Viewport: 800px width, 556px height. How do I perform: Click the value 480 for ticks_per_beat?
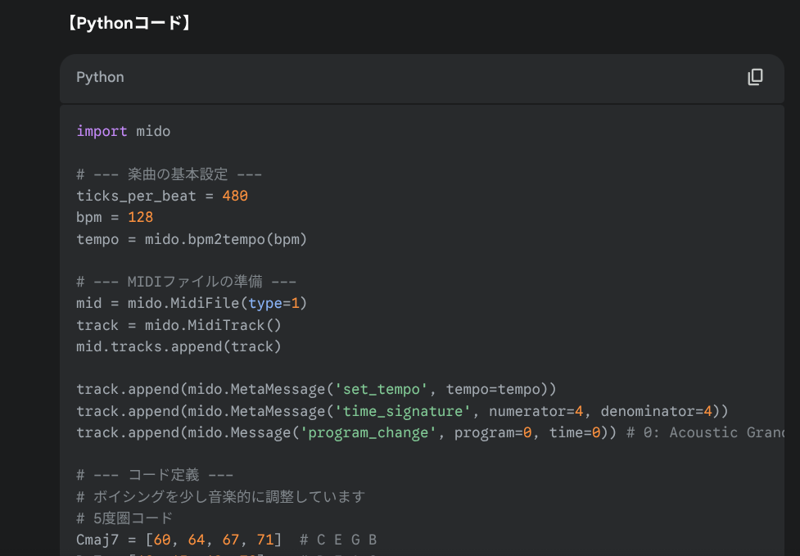coord(235,196)
